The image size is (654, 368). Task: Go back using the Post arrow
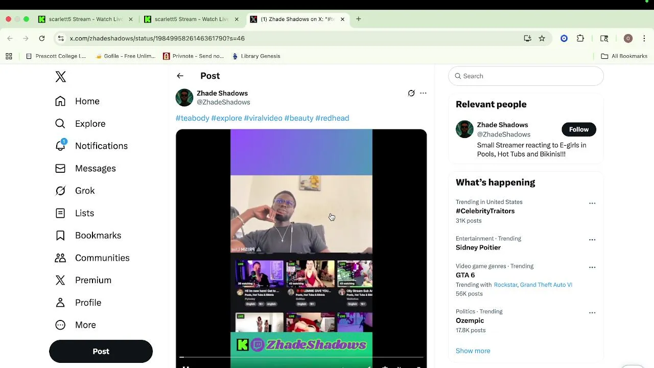180,76
